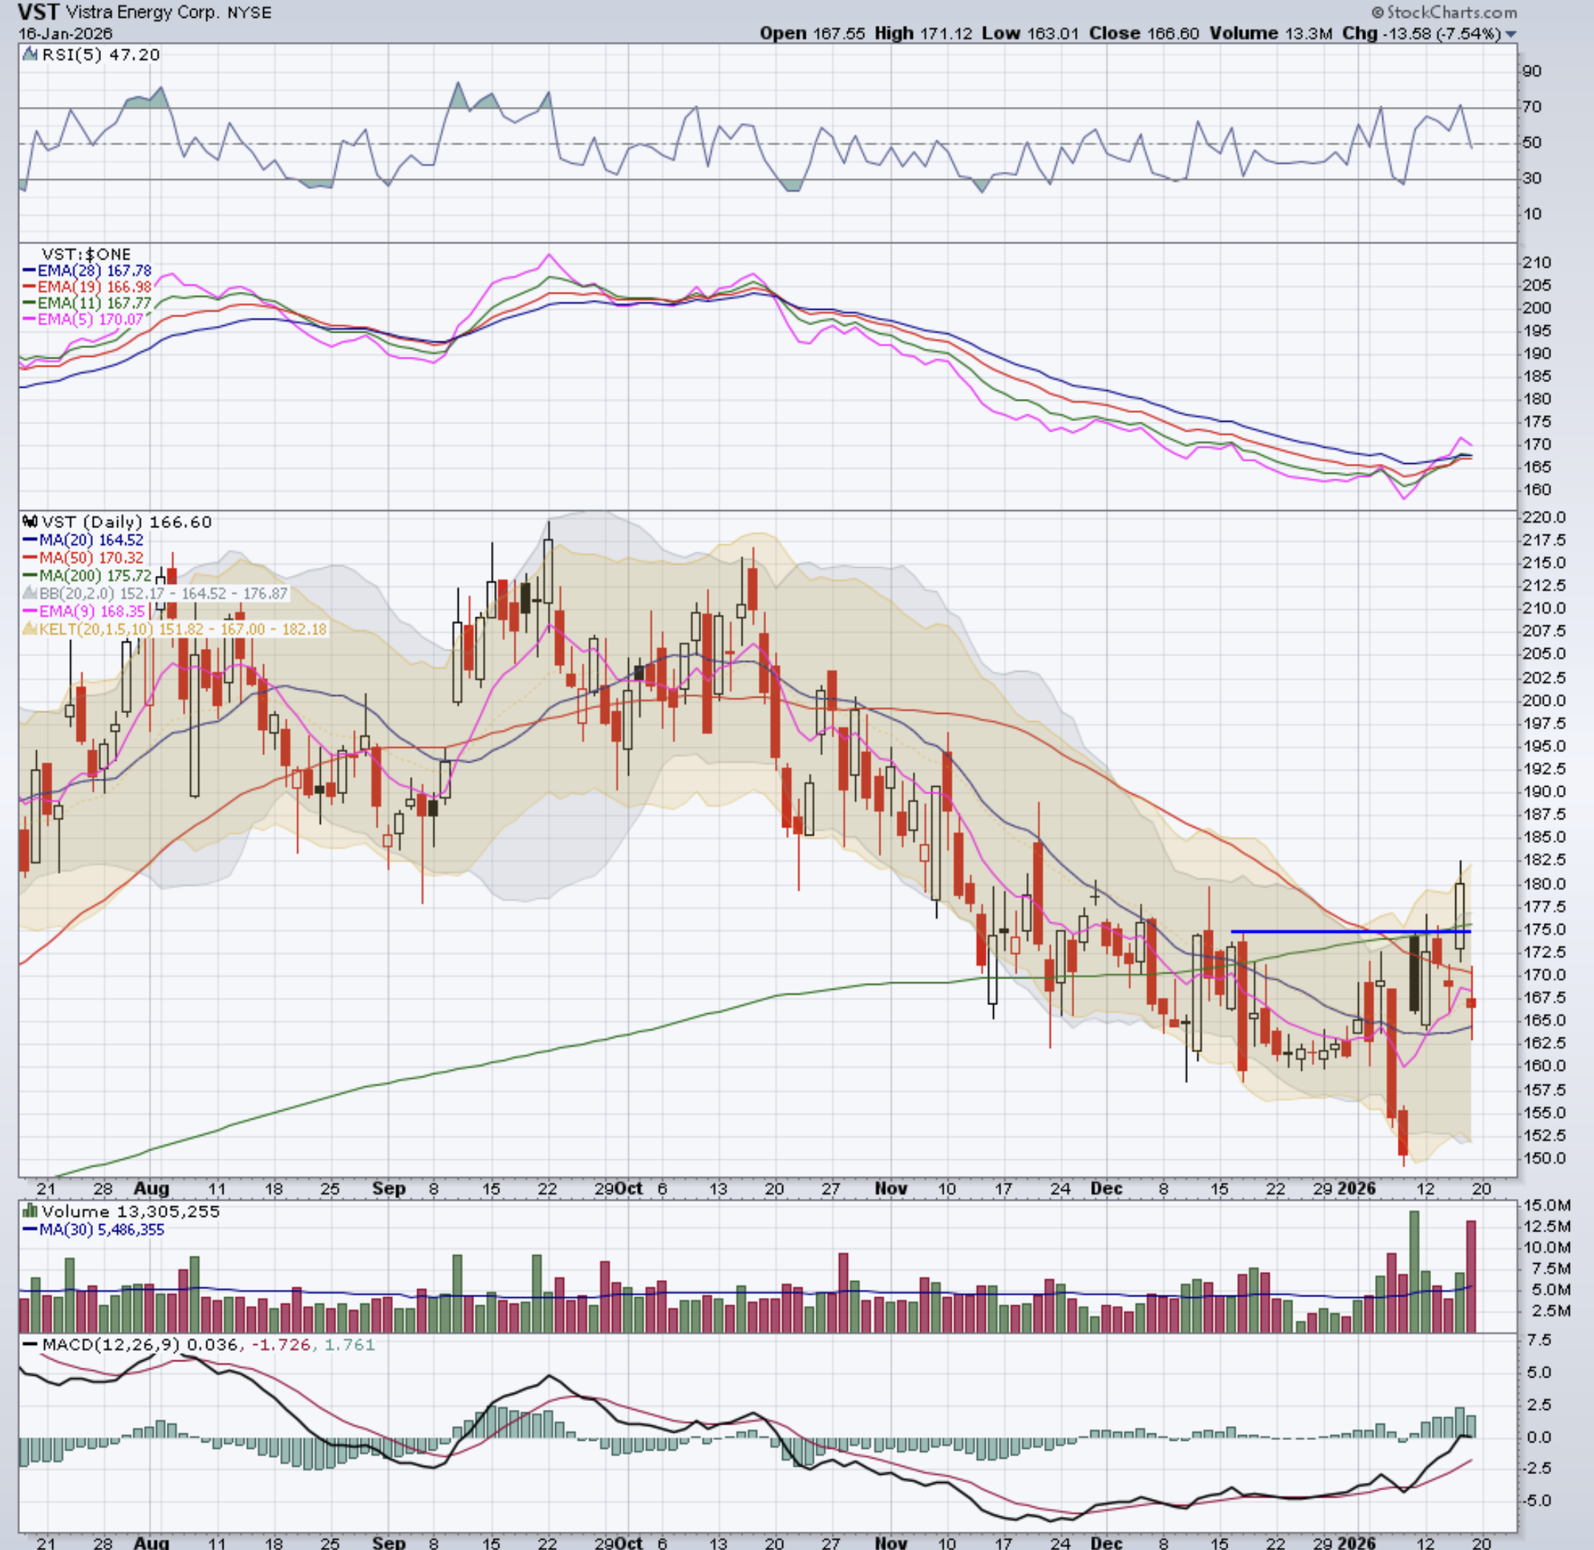The height and width of the screenshot is (1550, 1594).
Task: Click the red MA(50) legend swatch
Action: click(30, 557)
